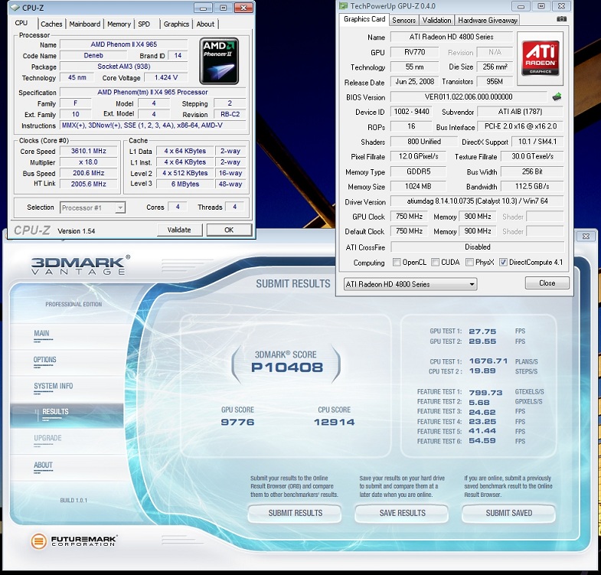Image resolution: width=601 pixels, height=575 pixels.
Task: Click the AMD Phenom II logo in CPU-Z
Action: [x=219, y=61]
